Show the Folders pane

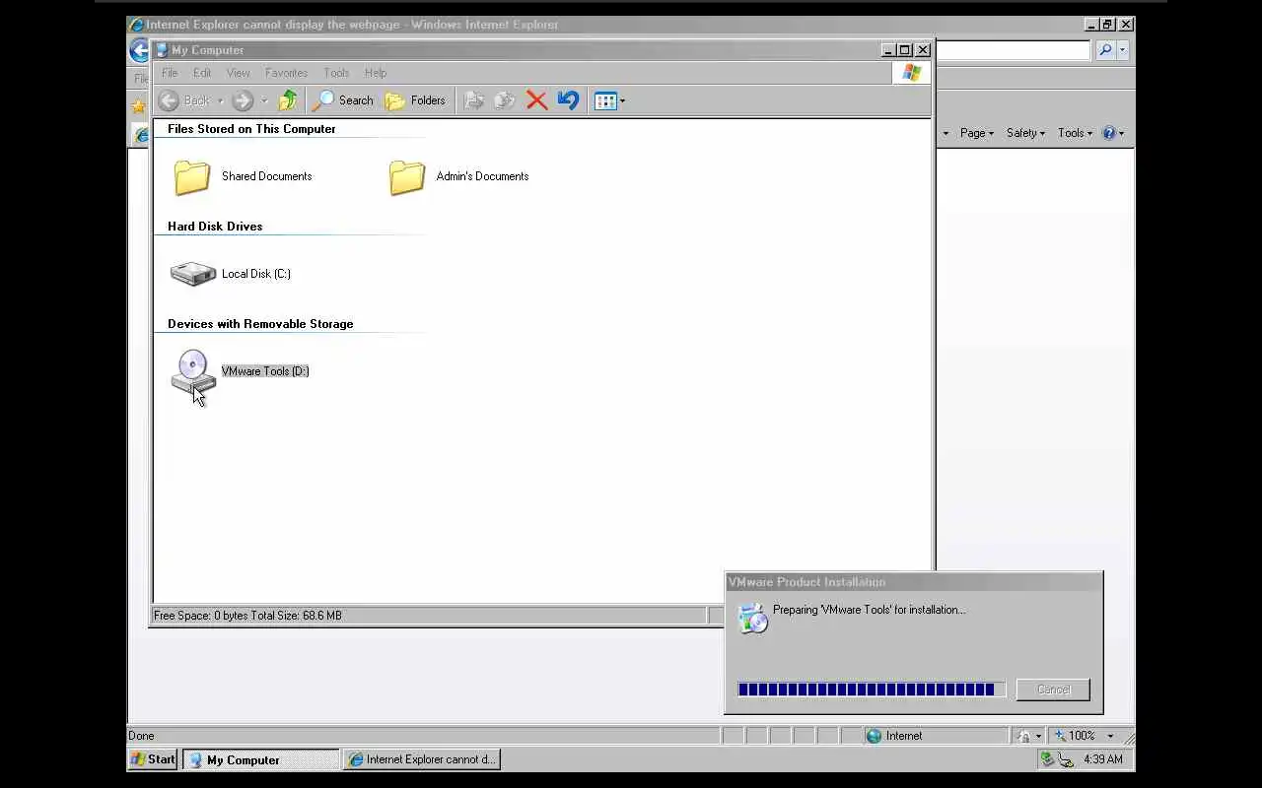coord(415,100)
